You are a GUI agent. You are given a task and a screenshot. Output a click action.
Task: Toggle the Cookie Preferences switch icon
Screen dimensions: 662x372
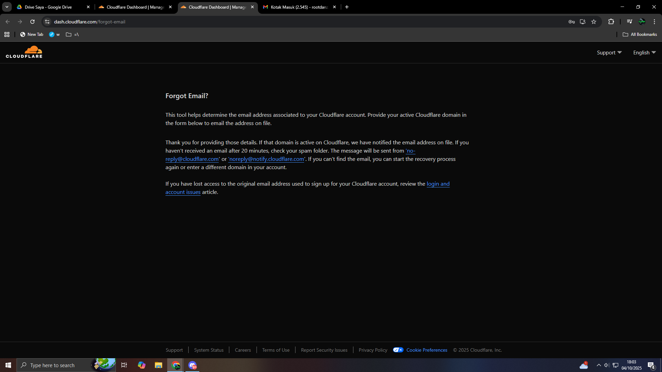click(x=398, y=350)
